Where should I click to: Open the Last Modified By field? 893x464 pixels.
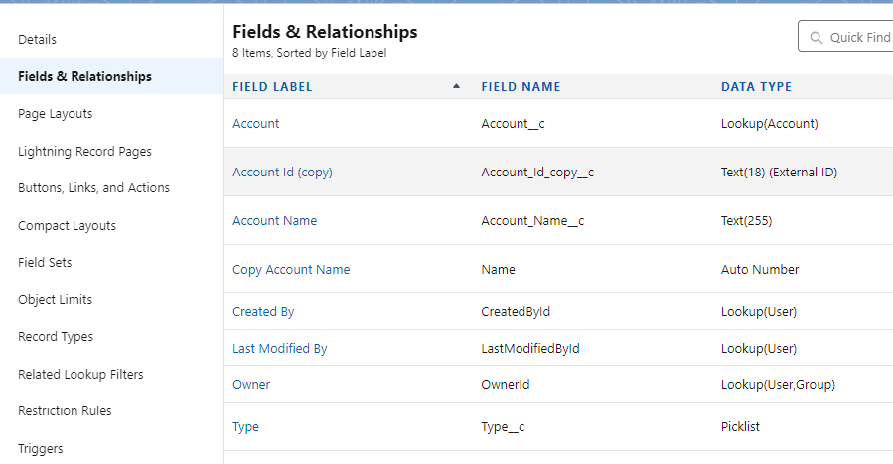280,349
